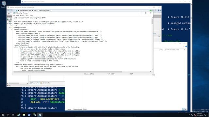The width and height of the screenshot is (209, 117).
Task: Click the network icon in system tray
Action: point(192,115)
